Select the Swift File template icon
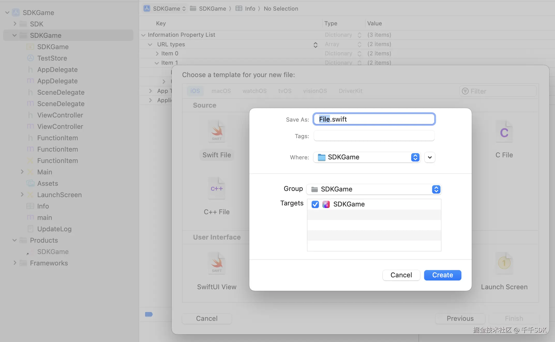This screenshot has width=555, height=342. 217,132
